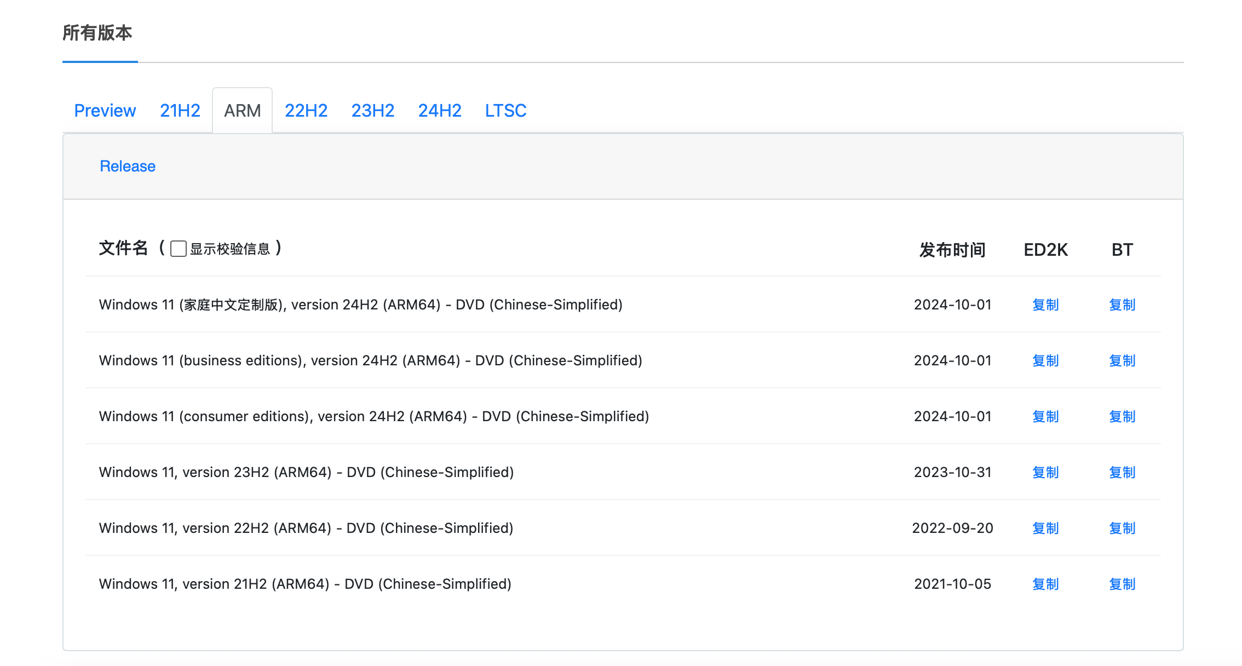Copy ED2K link for version 22H2 ARM64
Viewport: 1242px width, 666px height.
[1045, 528]
